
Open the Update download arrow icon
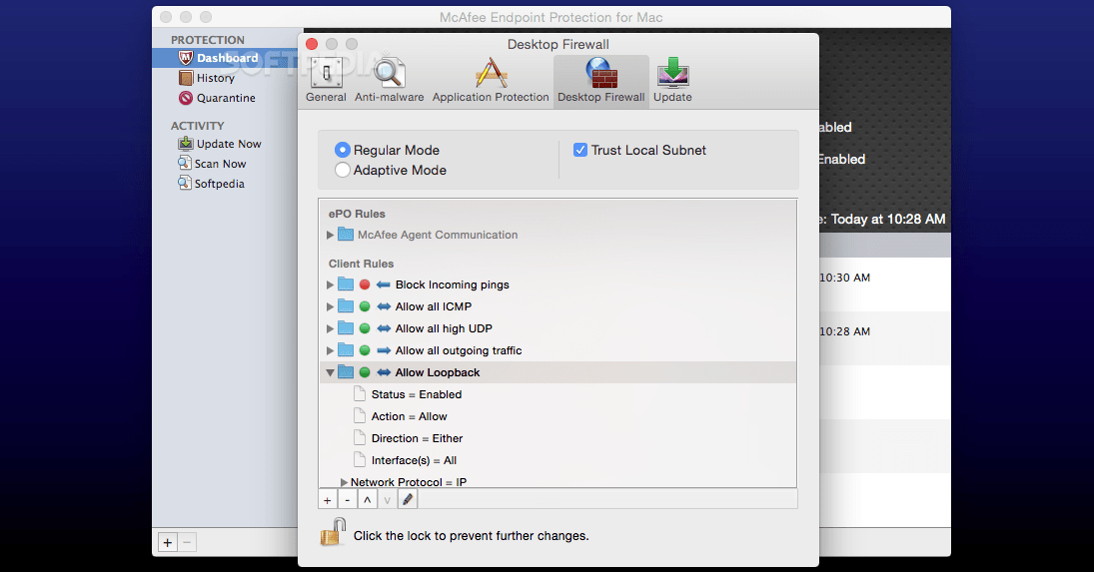pos(672,73)
